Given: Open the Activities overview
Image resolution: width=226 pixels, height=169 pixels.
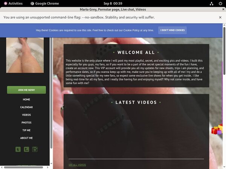Looking at the screenshot, I should pyautogui.click(x=13, y=3).
